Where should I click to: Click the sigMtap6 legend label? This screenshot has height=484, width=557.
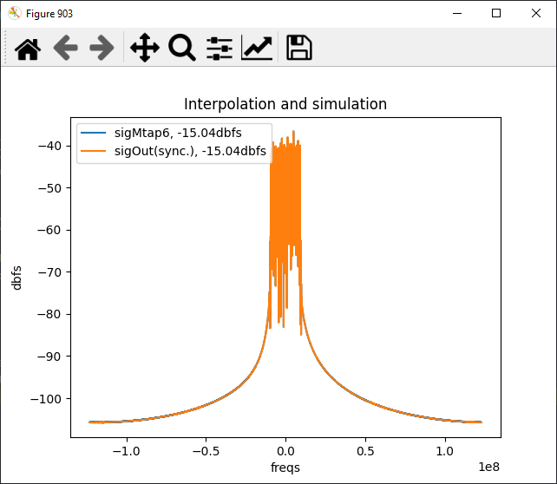178,133
